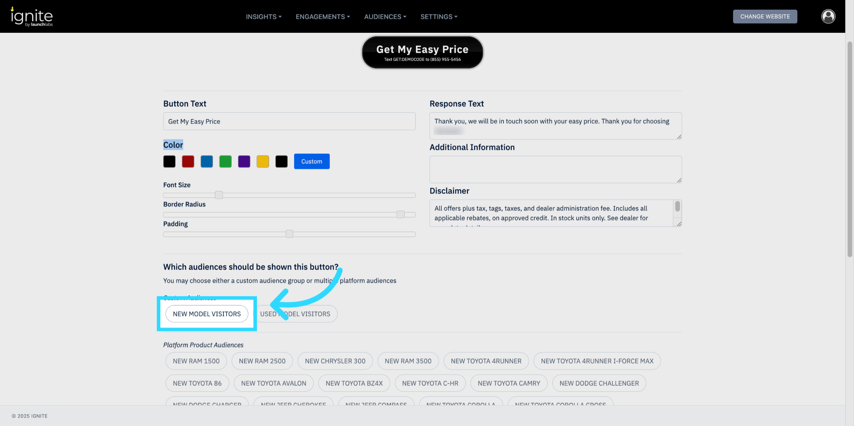Image resolution: width=854 pixels, height=426 pixels.
Task: Select the New Model Visitors audience
Action: coord(207,314)
